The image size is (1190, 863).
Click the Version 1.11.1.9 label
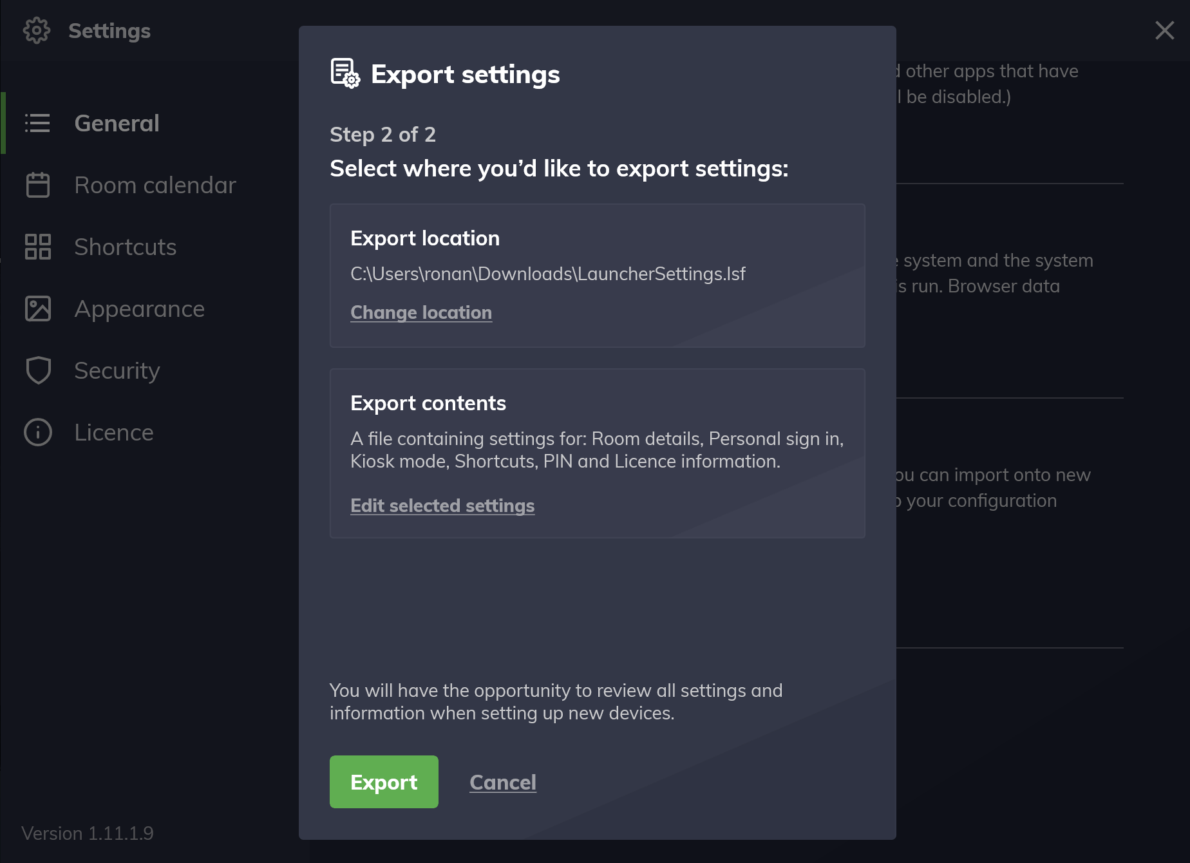pos(88,833)
